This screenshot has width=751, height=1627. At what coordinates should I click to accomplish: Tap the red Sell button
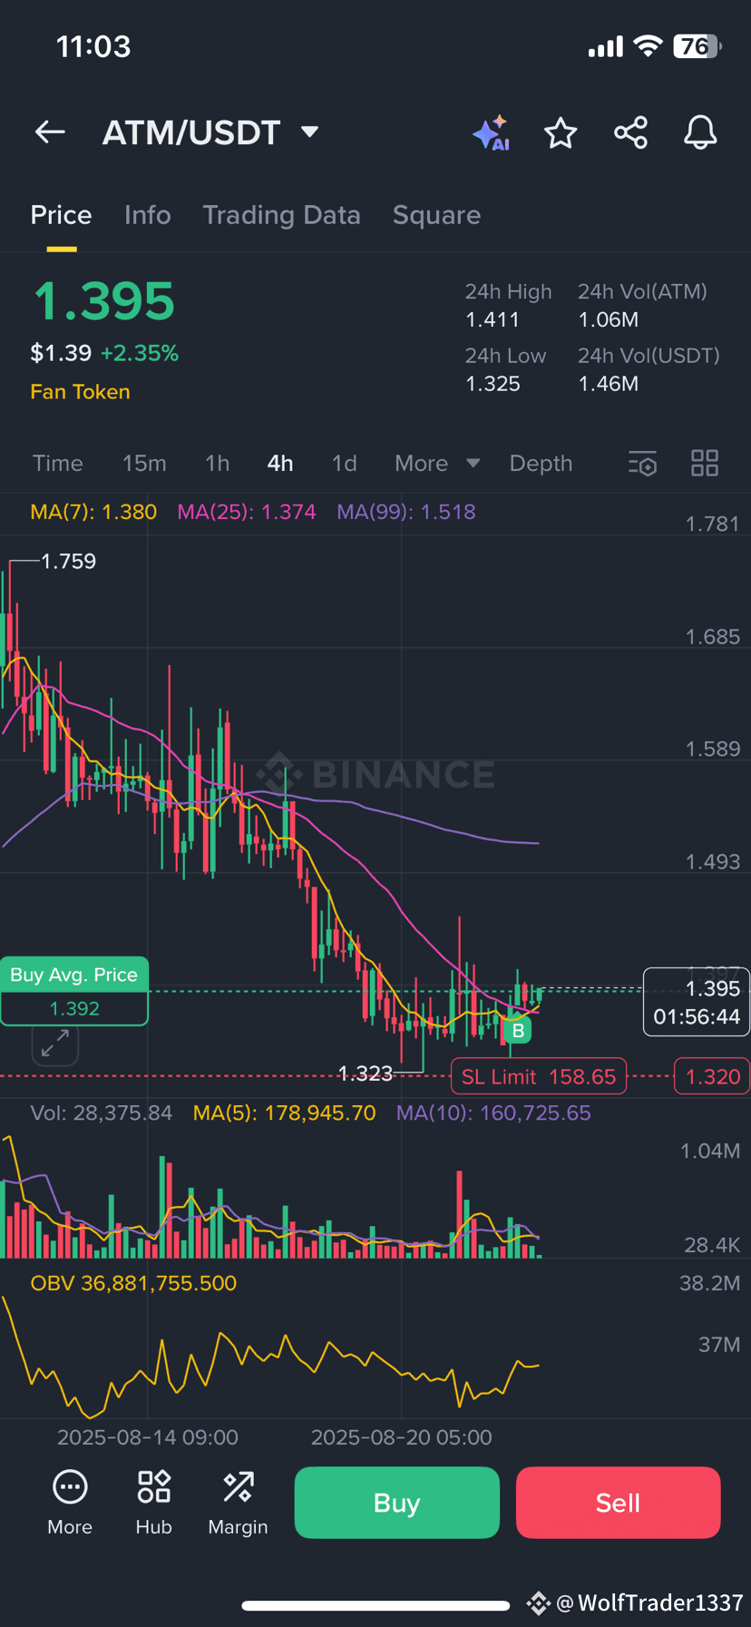pos(619,1503)
